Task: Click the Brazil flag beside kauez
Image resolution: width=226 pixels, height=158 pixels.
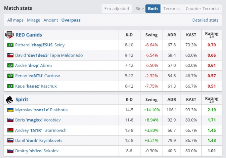Action: [x=10, y=86]
